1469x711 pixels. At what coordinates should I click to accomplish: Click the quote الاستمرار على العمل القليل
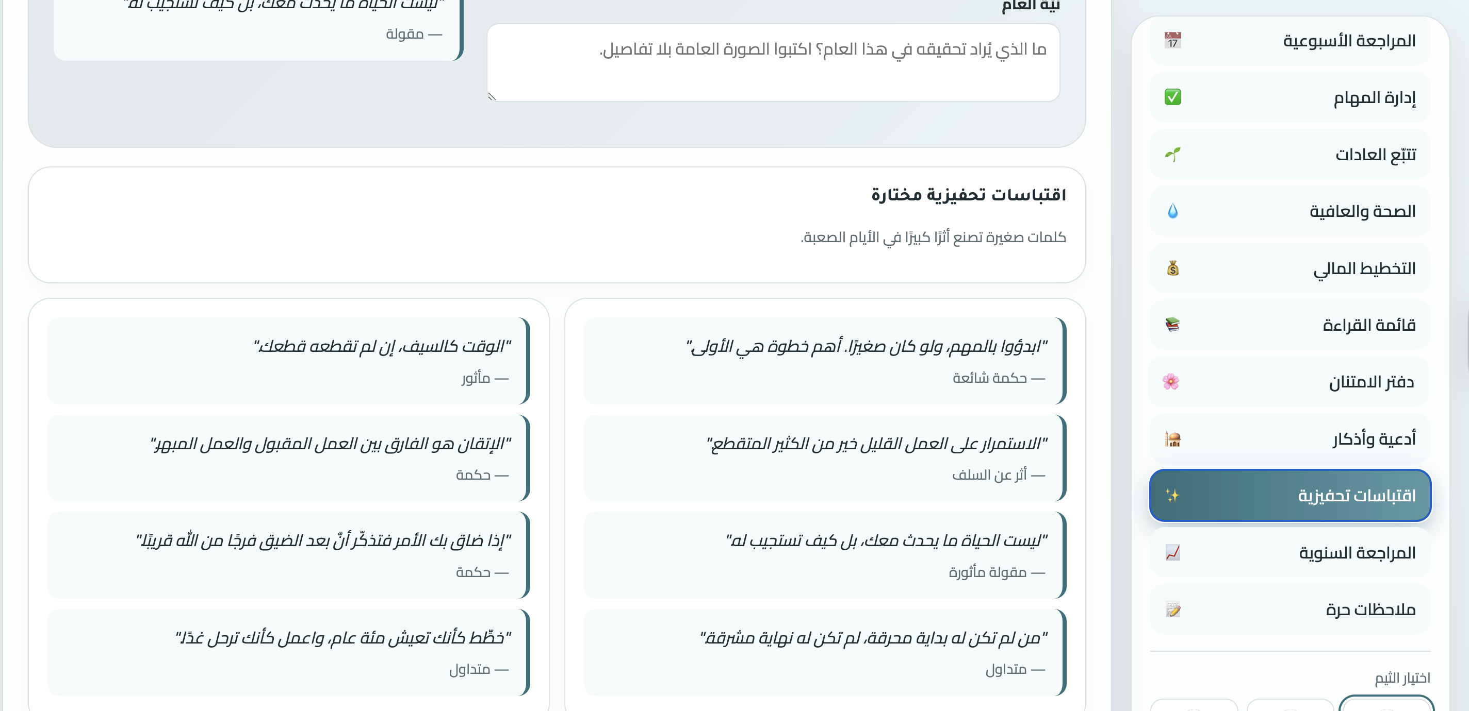click(824, 458)
